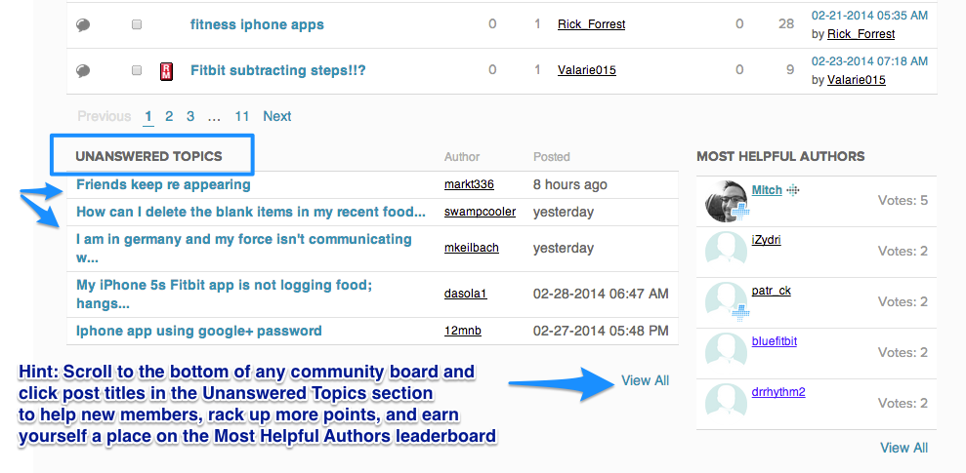
Task: Click speech bubble icon beside fitness iphone apps
Action: pyautogui.click(x=83, y=24)
